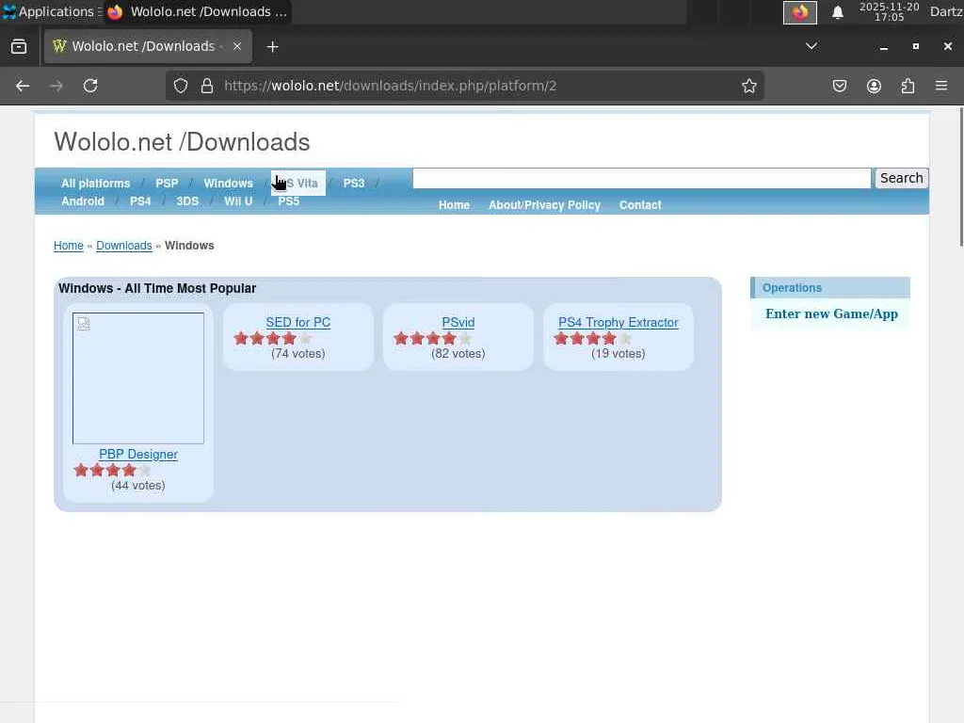Click the site search text field
This screenshot has width=964, height=723.
tap(641, 178)
